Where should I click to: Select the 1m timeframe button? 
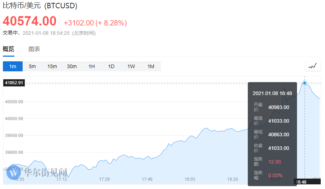pyautogui.click(x=13, y=66)
